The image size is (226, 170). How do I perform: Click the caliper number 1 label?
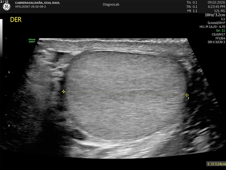tap(189, 98)
